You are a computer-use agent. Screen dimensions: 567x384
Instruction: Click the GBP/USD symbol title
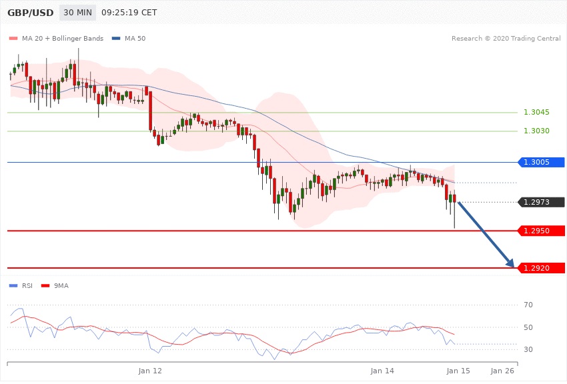[30, 13]
